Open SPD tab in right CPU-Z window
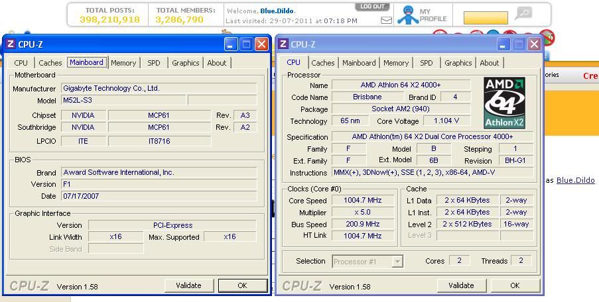This screenshot has height=302, width=599. [427, 63]
